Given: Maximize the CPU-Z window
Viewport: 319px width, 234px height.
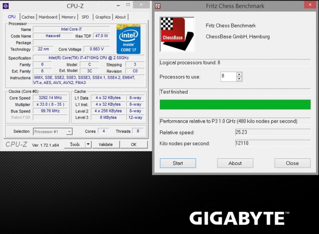Looking at the screenshot, I should point(128,5).
